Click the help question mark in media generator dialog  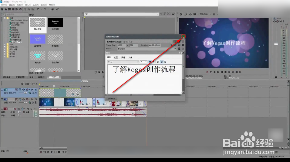[x=171, y=45]
